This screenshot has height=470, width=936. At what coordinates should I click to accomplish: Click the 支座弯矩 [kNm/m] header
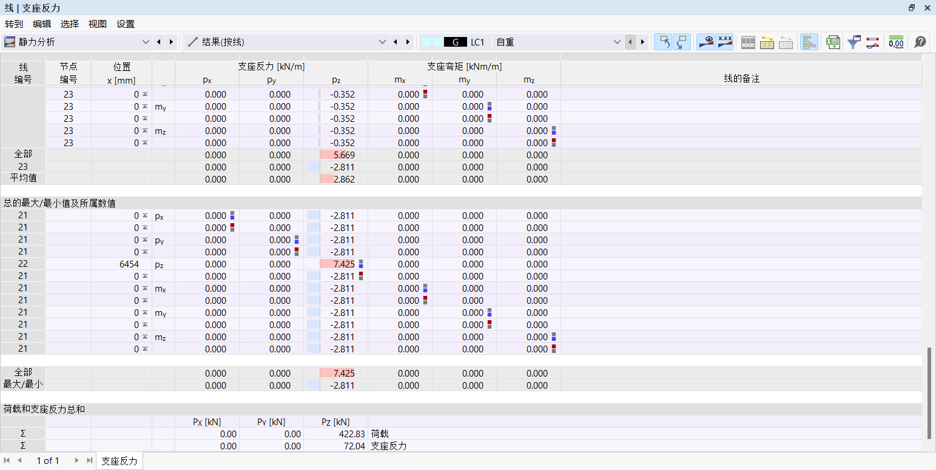pyautogui.click(x=464, y=67)
